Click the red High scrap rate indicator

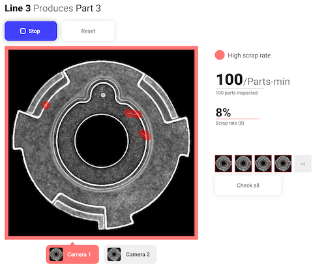(220, 55)
